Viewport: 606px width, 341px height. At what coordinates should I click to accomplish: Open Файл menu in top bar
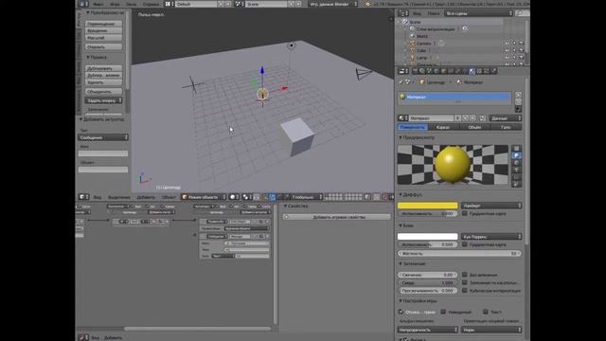pyautogui.click(x=98, y=4)
